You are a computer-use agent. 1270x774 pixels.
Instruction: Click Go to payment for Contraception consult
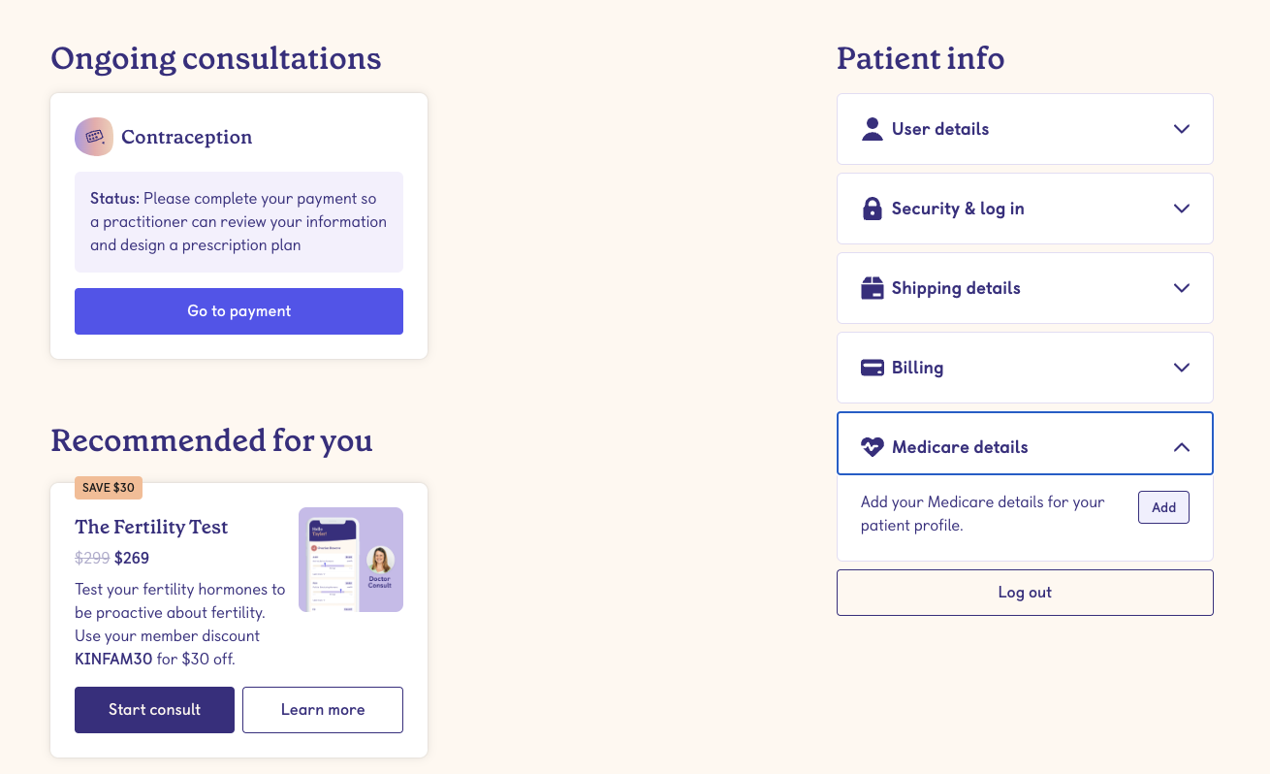pos(238,310)
